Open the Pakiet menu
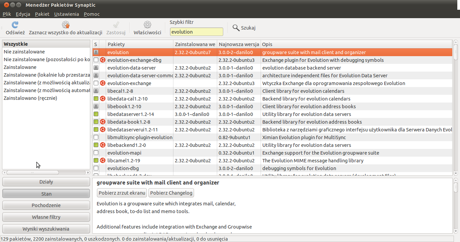 click(x=42, y=14)
